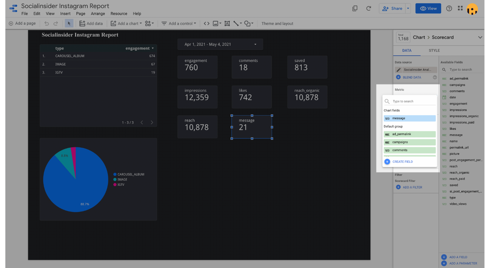This screenshot has height=268, width=490.
Task: Click Add a page button
Action: pos(22,23)
